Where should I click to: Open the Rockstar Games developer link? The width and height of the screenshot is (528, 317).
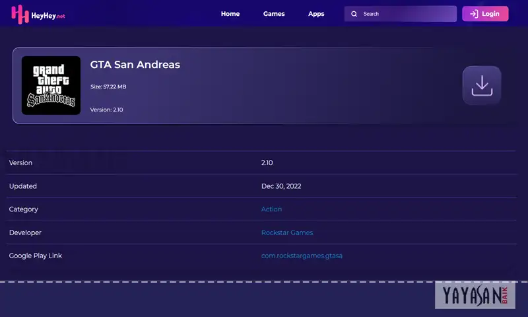click(287, 232)
